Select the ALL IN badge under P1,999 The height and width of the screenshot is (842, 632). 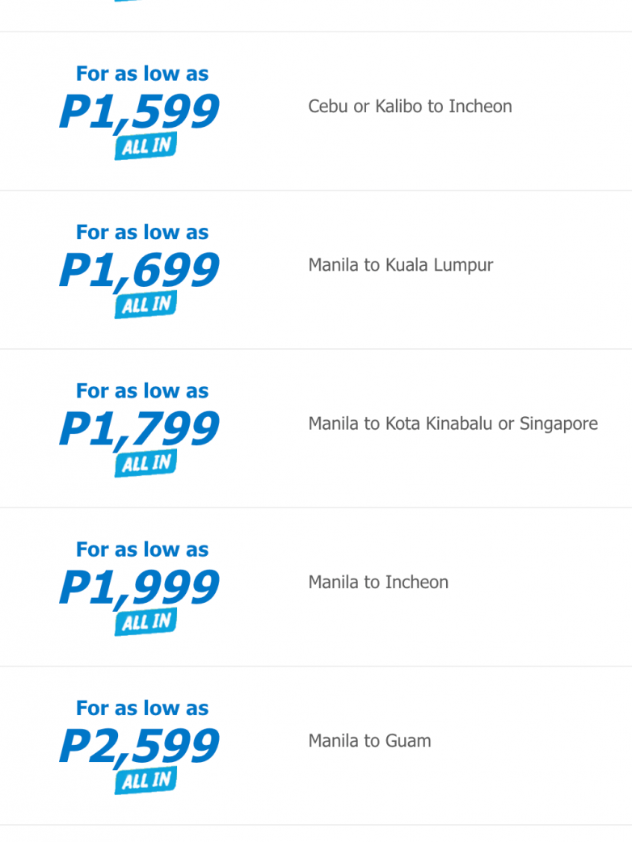coord(145,622)
